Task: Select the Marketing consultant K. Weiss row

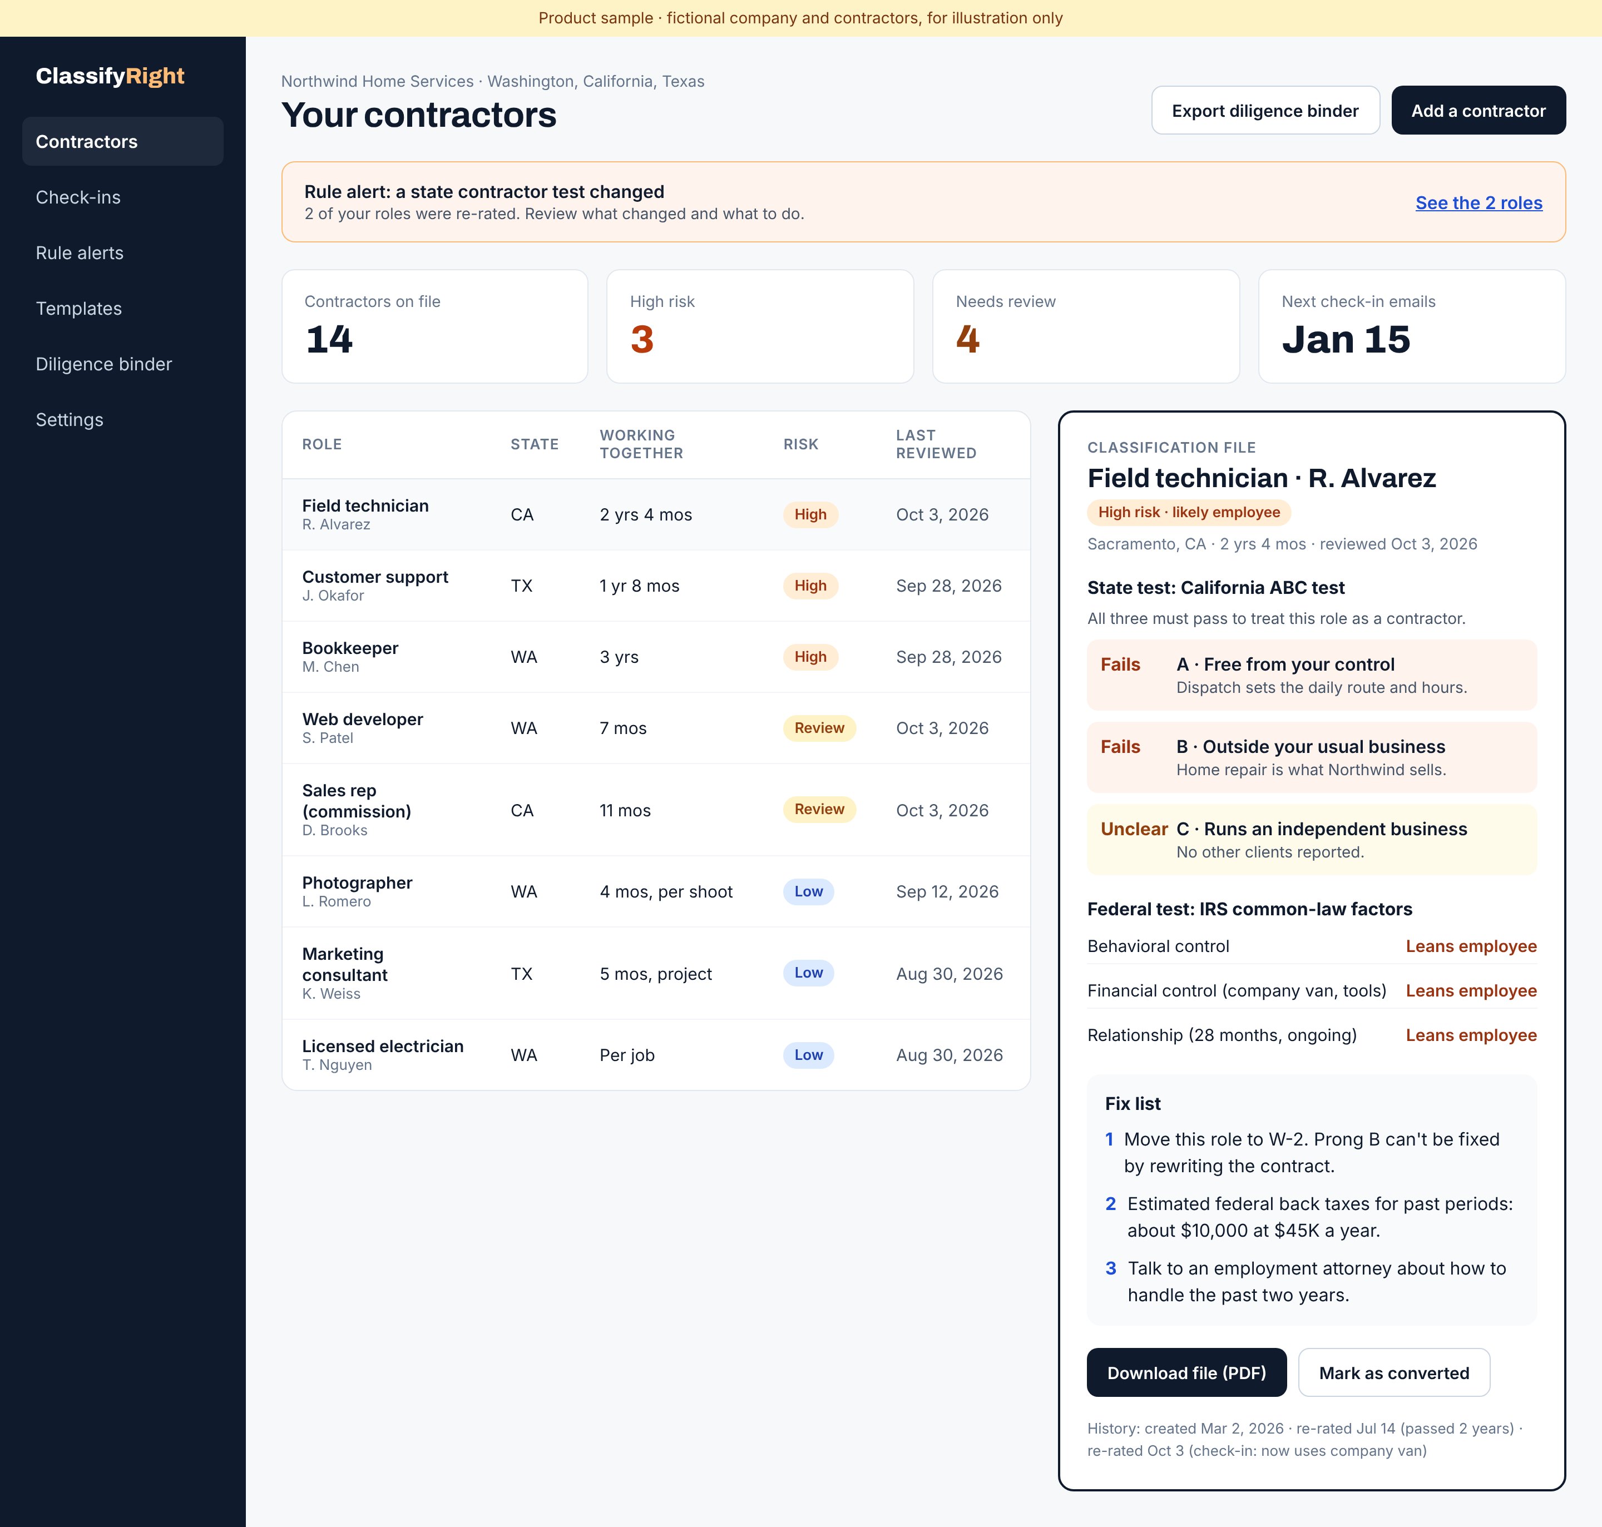Action: [x=656, y=974]
